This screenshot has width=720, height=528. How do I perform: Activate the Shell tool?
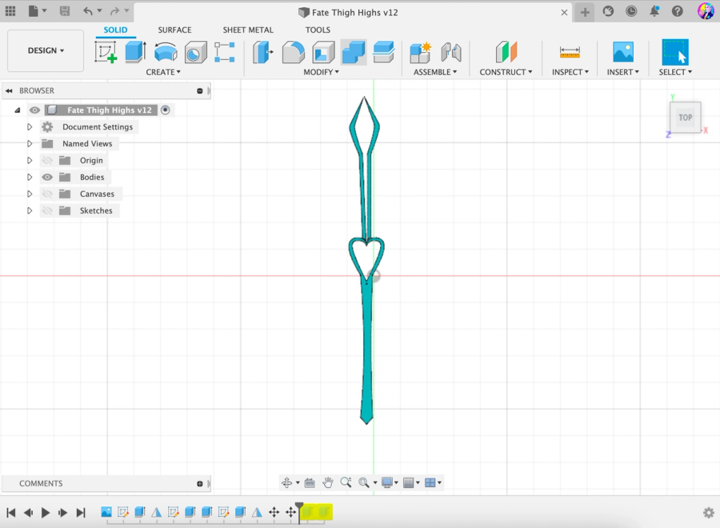(x=322, y=50)
